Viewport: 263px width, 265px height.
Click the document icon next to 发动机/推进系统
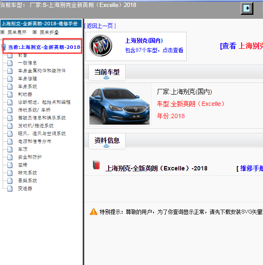coord(10,126)
